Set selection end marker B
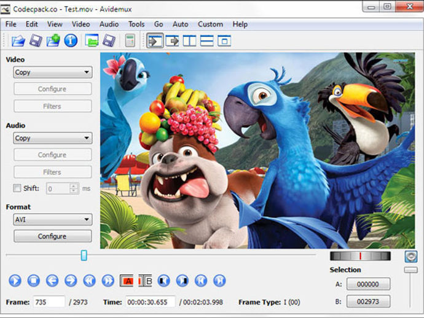 (x=145, y=281)
